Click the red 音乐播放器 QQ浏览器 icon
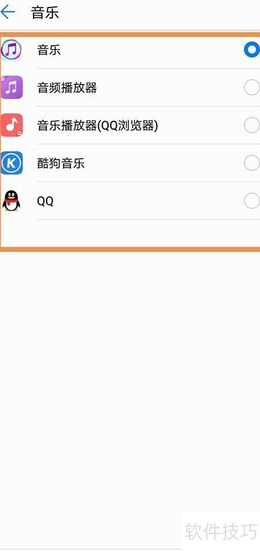This screenshot has width=260, height=551. tap(12, 125)
